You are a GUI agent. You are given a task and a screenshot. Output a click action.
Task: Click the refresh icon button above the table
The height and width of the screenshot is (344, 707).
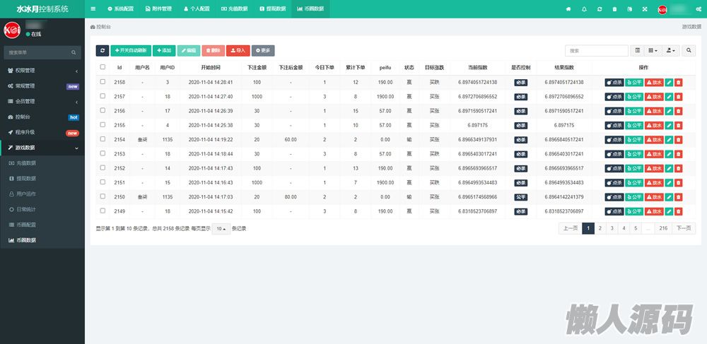click(103, 51)
